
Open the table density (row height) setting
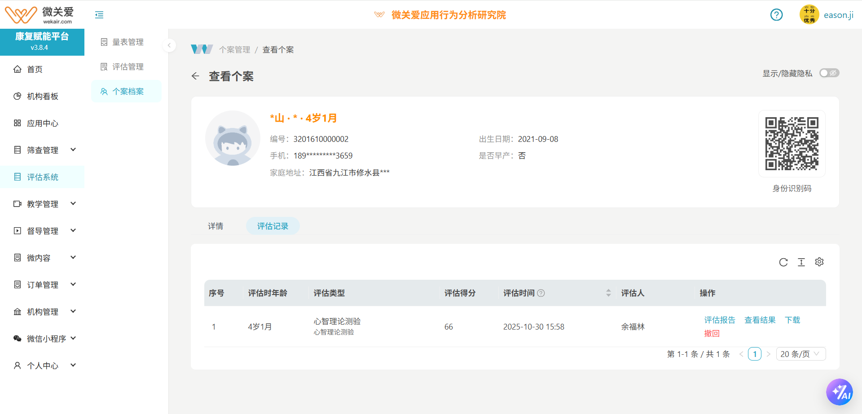(x=801, y=262)
